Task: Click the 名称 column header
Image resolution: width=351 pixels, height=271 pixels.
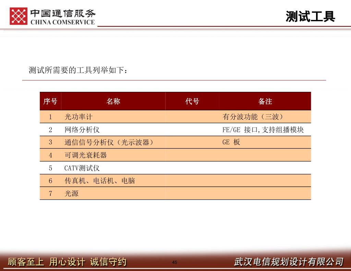Action: click(113, 101)
